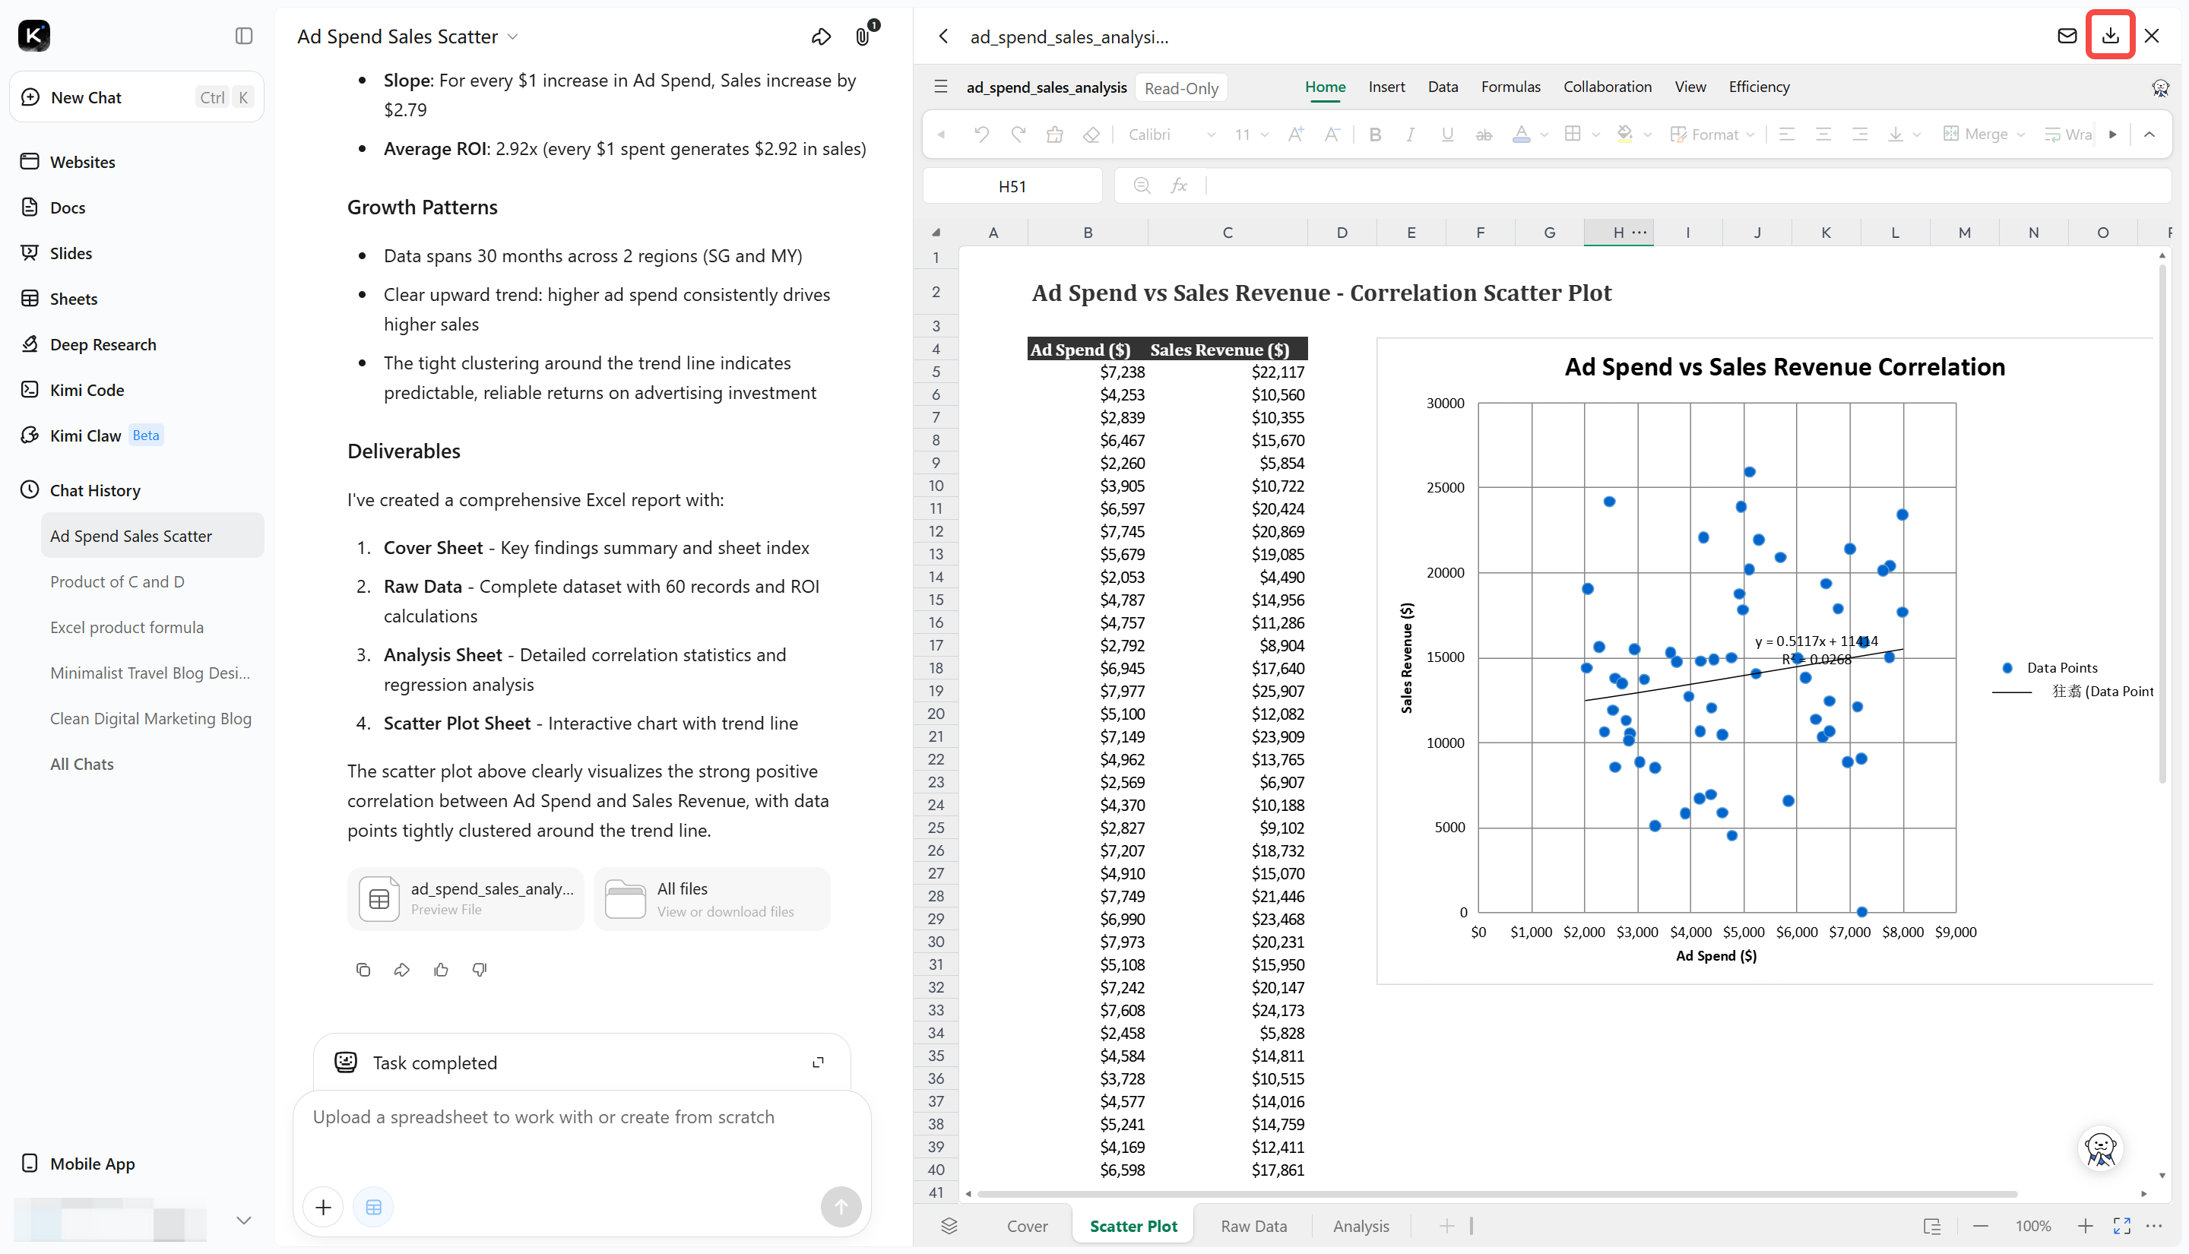This screenshot has height=1254, width=2189.
Task: Open All Chats history link
Action: 82,764
